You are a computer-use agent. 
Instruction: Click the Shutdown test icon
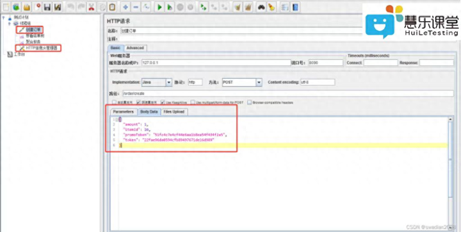pos(190,7)
